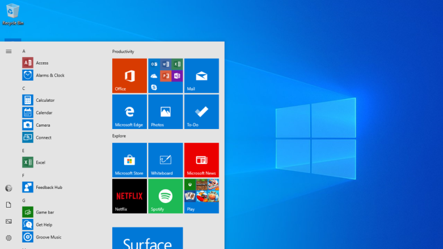Expand the Start menu hamburger button
443x249 pixels.
click(9, 51)
